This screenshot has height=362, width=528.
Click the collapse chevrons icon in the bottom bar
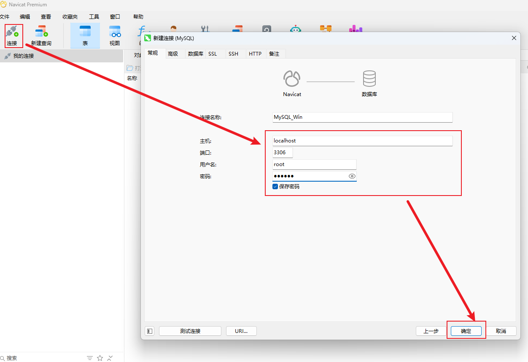[110, 358]
